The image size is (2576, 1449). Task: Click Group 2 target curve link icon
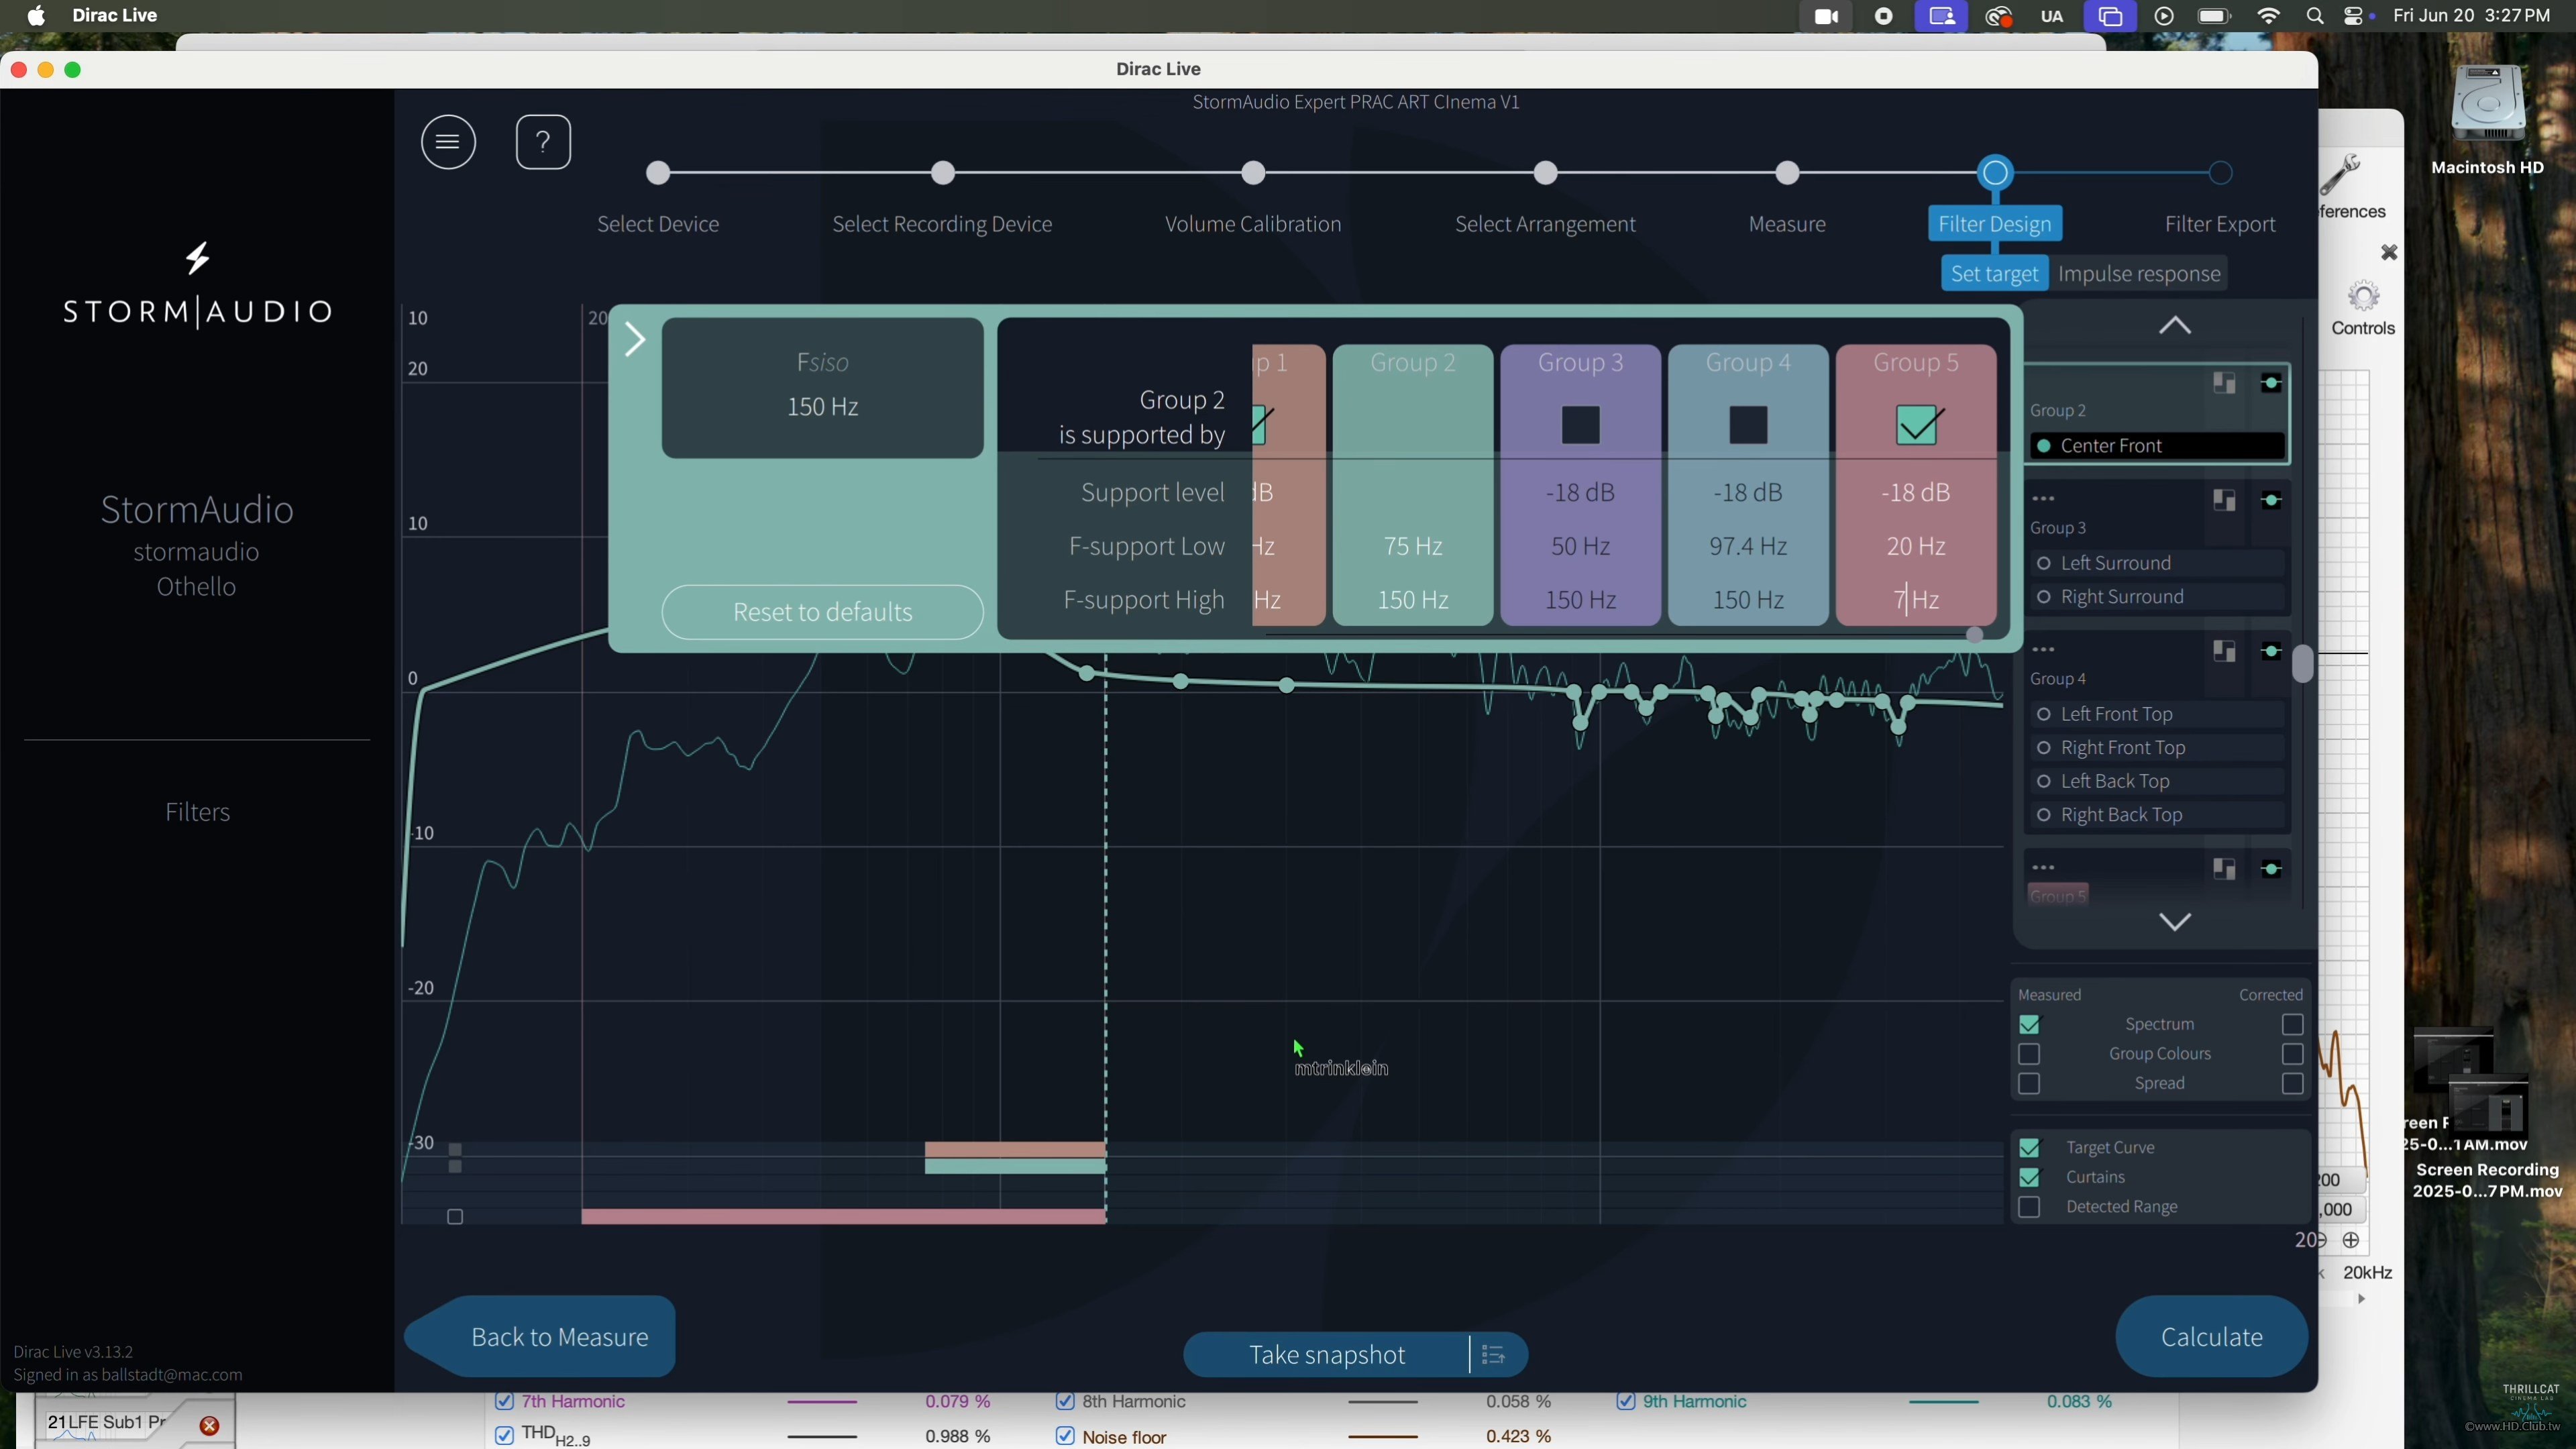click(x=2271, y=384)
